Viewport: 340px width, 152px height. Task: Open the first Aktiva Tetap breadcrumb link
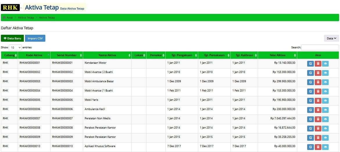[26, 18]
